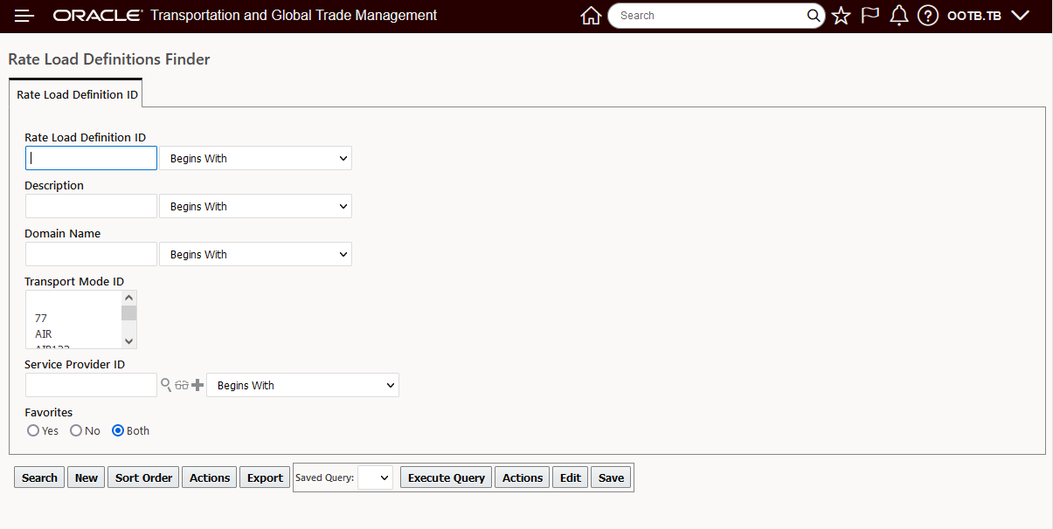Image resolution: width=1053 pixels, height=529 pixels.
Task: Select 77 in Transport Mode list
Action: pos(73,319)
